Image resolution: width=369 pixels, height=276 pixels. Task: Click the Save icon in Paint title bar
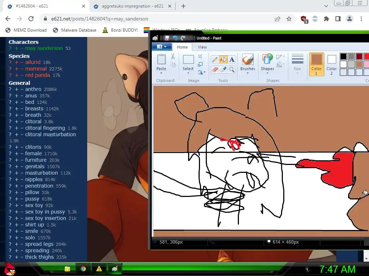167,38
